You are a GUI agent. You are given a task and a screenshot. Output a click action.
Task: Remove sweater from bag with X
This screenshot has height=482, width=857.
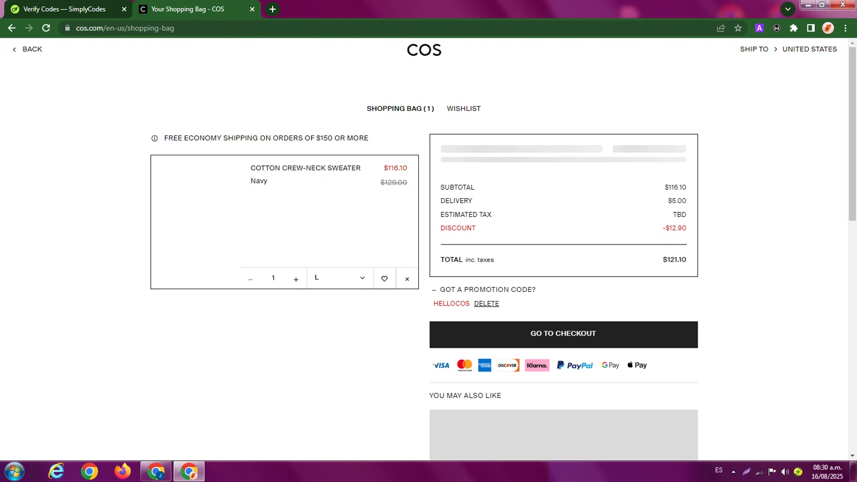(407, 279)
